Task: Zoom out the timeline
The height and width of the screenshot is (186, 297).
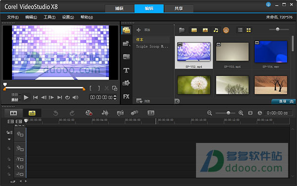Action: tap(209, 113)
